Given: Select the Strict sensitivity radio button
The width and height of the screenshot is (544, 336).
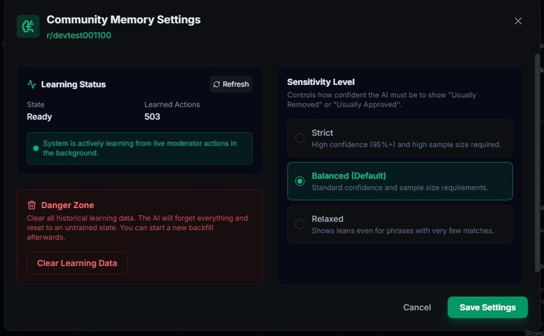Looking at the screenshot, I should tap(300, 138).
